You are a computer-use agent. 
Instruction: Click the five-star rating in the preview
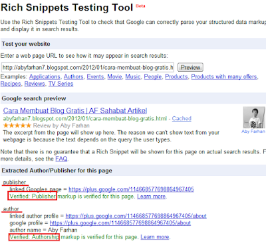17,125
